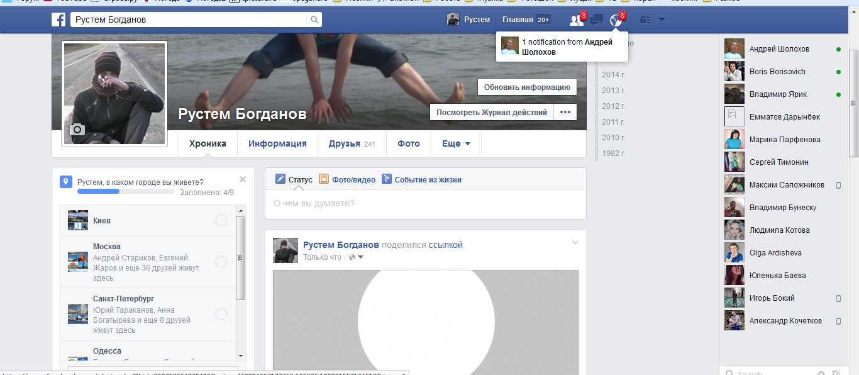Open the post privacy globe dropdown
The width and height of the screenshot is (859, 375).
point(357,257)
